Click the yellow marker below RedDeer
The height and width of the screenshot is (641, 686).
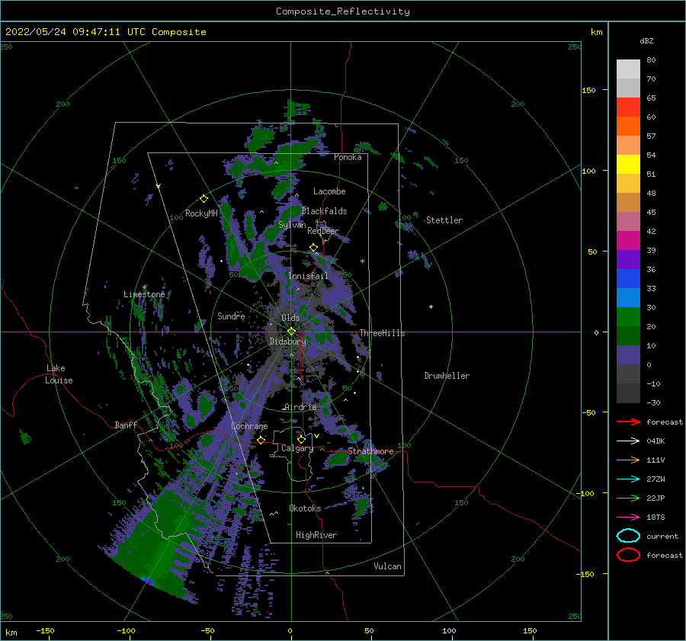pos(313,248)
